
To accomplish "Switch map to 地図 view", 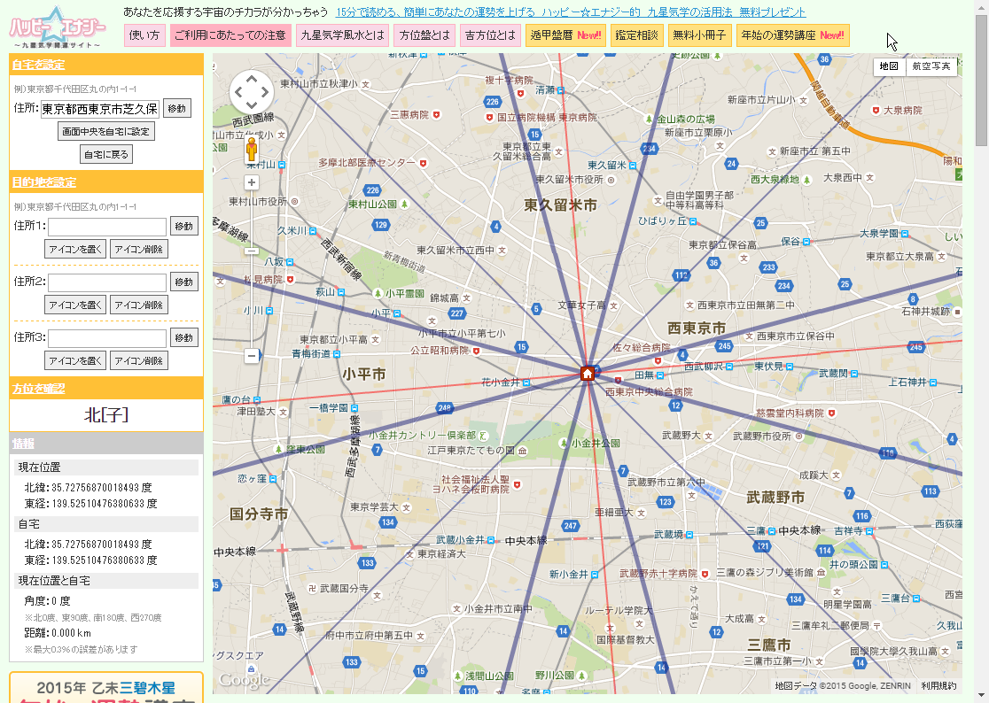I will point(889,66).
